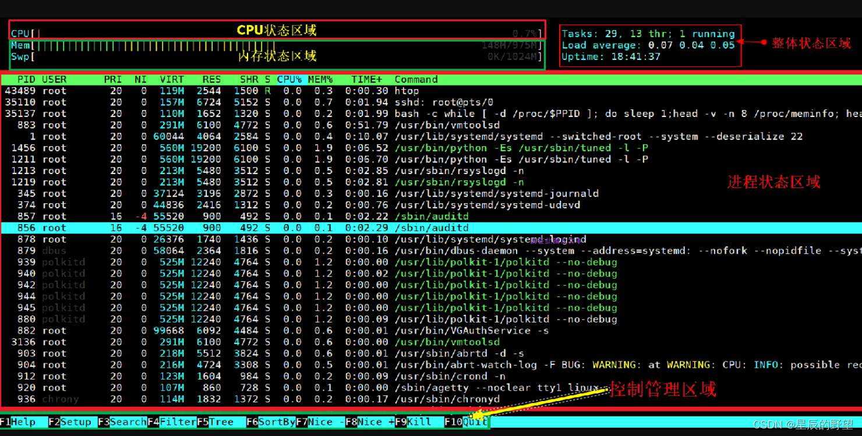This screenshot has width=862, height=436.
Task: Sort by the PID column header
Action: pos(26,80)
